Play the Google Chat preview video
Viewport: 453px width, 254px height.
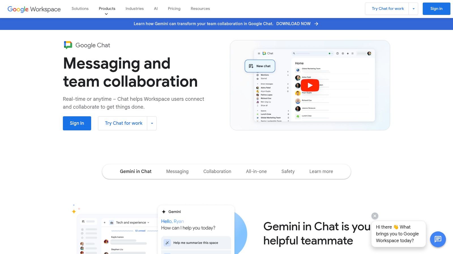(x=310, y=85)
